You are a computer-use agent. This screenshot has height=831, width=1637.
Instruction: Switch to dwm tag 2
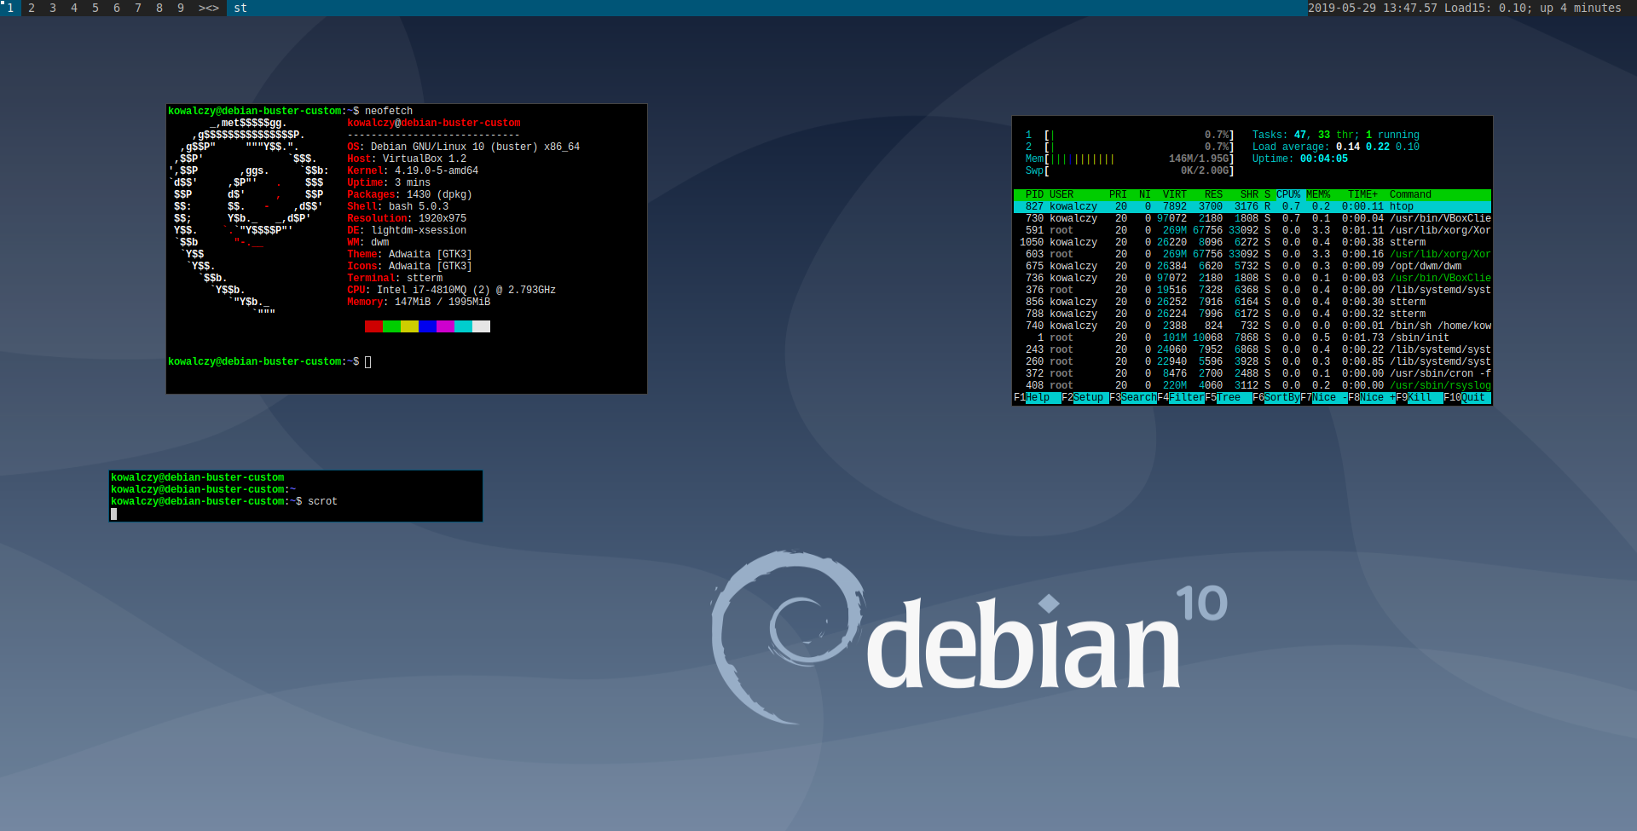point(32,8)
